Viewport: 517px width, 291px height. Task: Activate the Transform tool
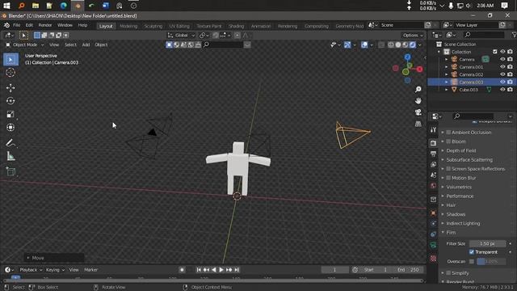click(11, 128)
